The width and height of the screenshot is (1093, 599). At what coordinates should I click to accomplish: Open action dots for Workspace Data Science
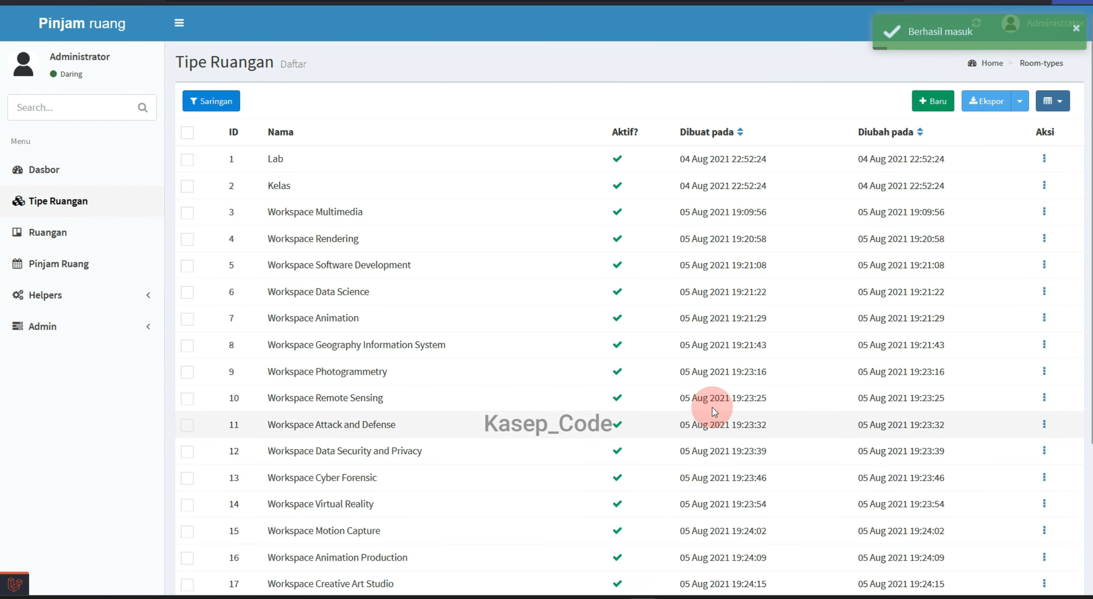pos(1044,291)
